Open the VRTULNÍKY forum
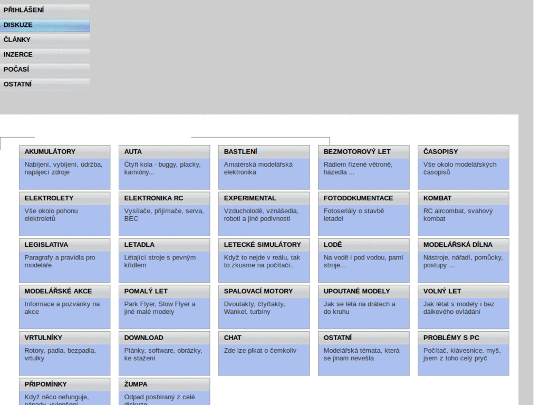540x405 pixels. pyautogui.click(x=43, y=337)
